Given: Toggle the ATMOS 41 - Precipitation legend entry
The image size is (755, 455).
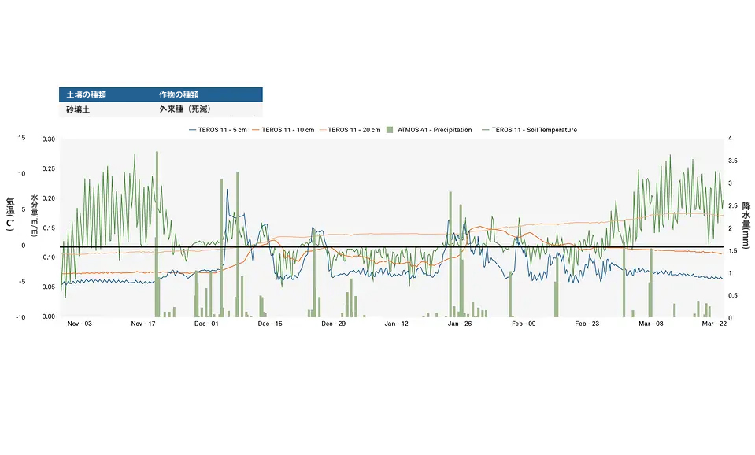Looking at the screenshot, I should point(430,130).
